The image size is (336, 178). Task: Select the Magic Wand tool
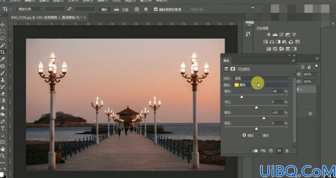[x=3, y=45]
